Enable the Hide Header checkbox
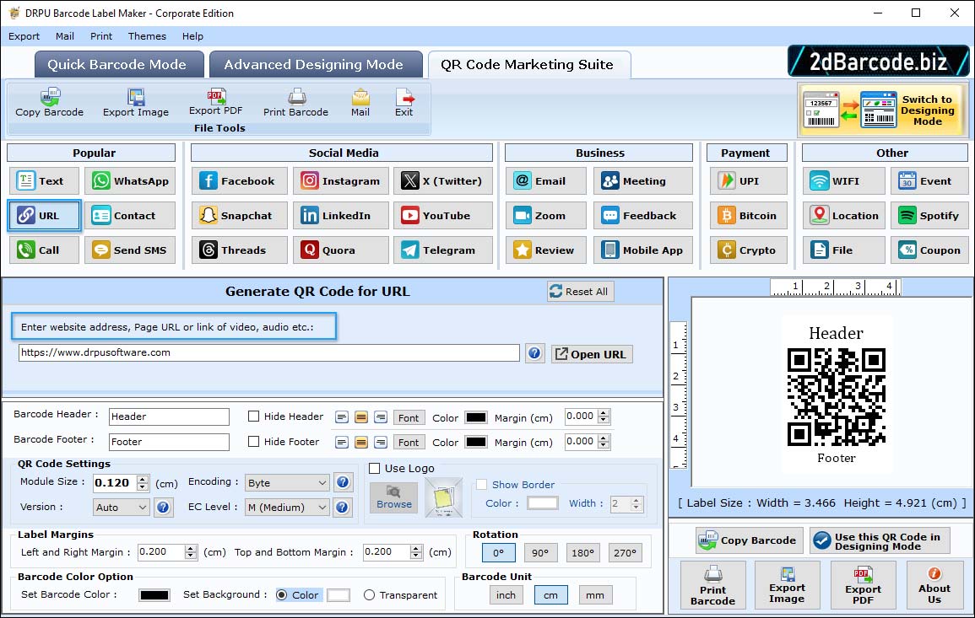Viewport: 975px width, 618px height. click(x=254, y=416)
